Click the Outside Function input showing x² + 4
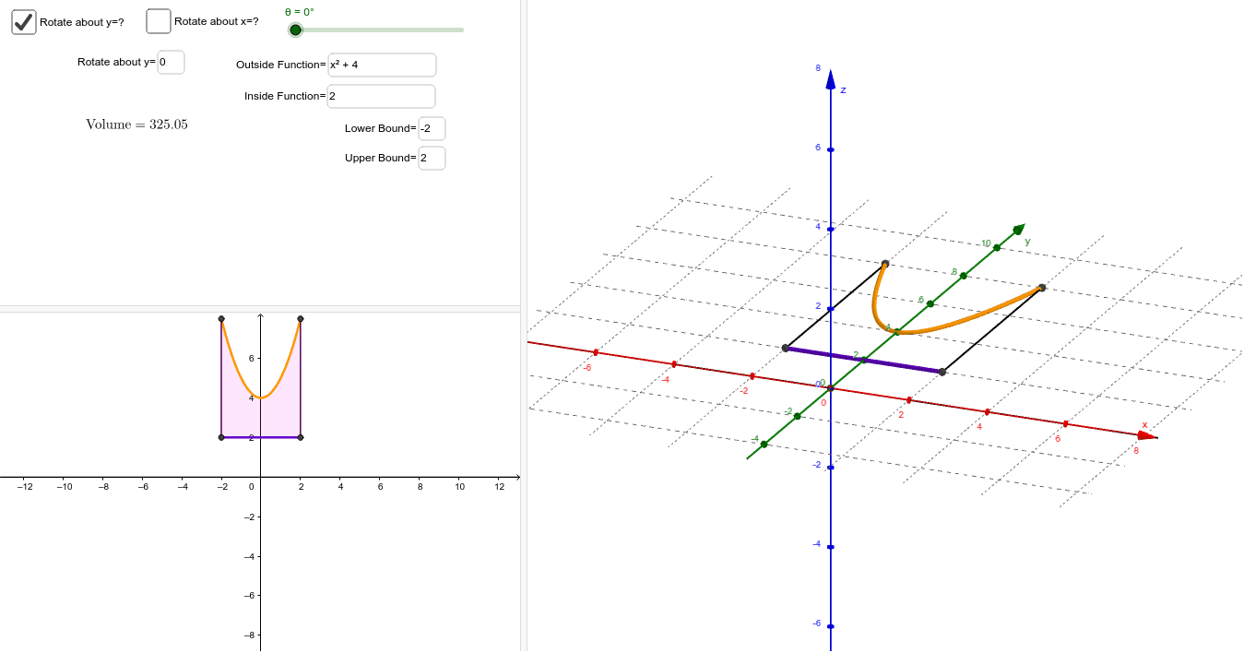Image resolution: width=1244 pixels, height=653 pixels. pyautogui.click(x=381, y=65)
